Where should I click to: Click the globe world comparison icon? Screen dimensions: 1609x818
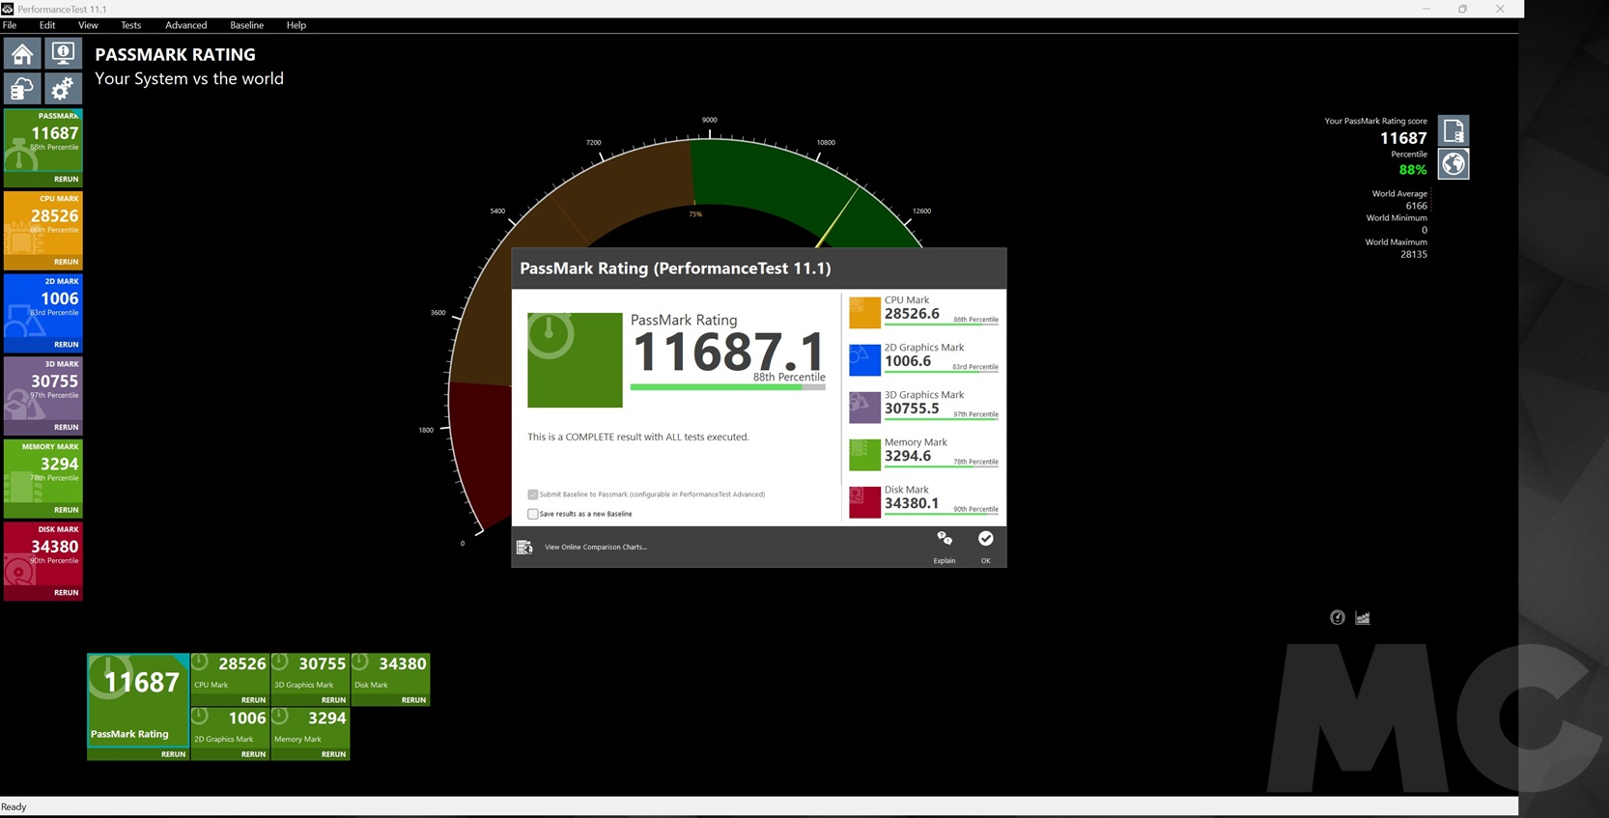click(1454, 164)
